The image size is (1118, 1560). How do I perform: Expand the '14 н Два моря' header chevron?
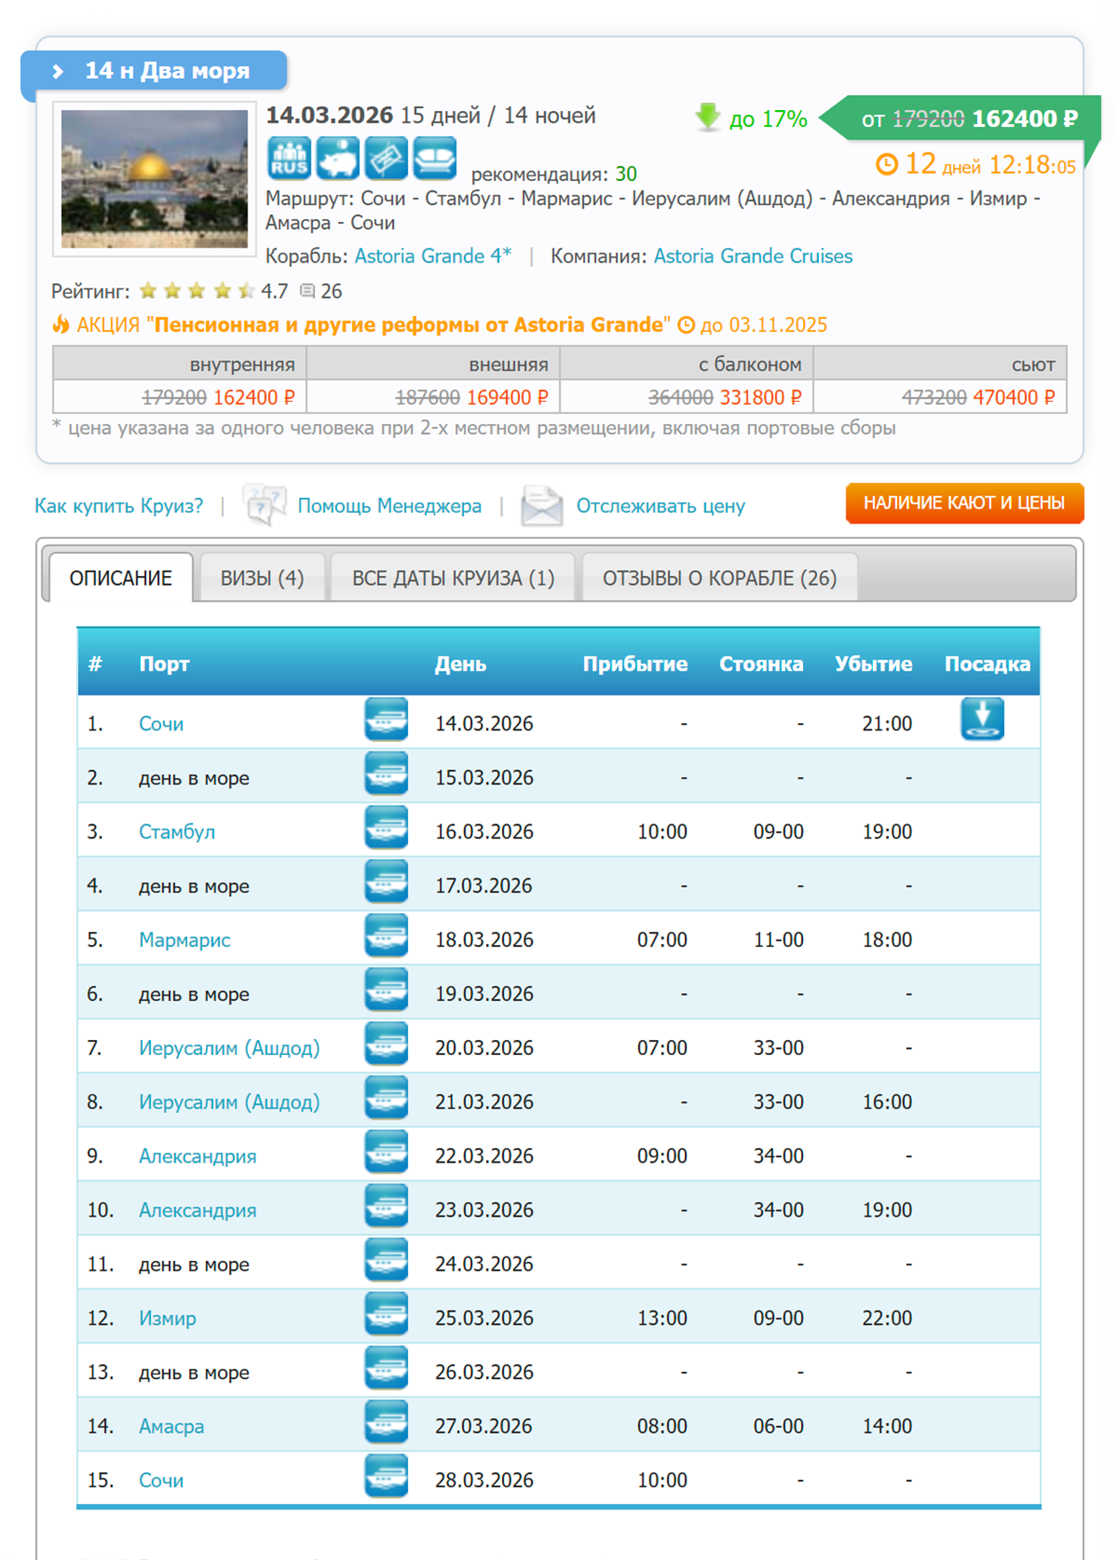coord(59,71)
